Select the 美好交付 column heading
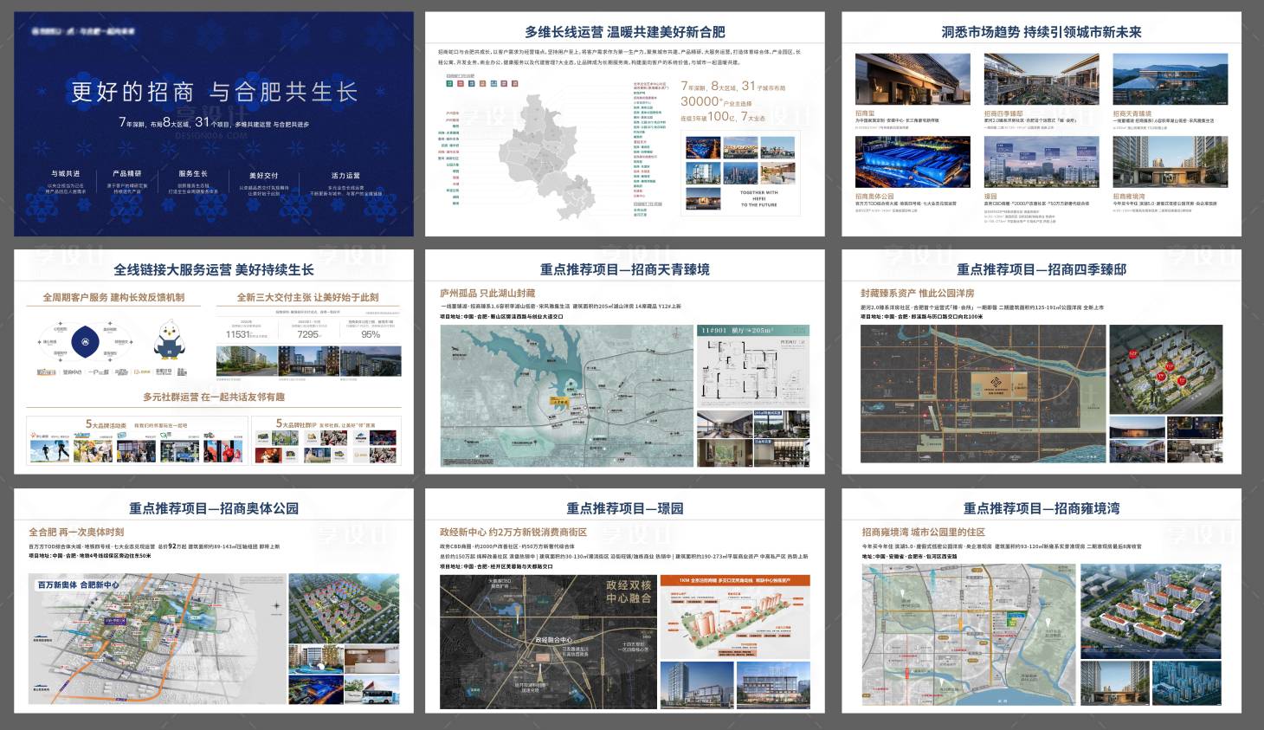This screenshot has height=730, width=1264. pyautogui.click(x=264, y=175)
